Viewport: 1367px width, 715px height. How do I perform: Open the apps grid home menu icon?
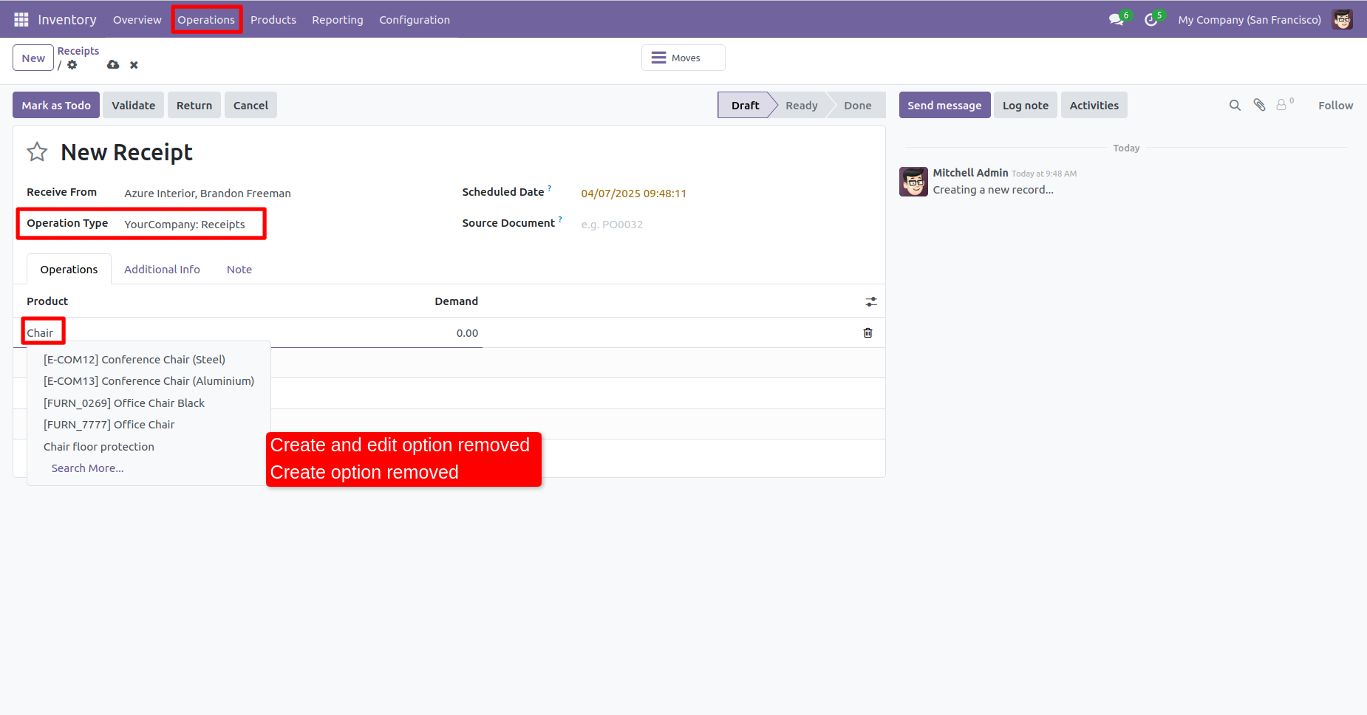(21, 19)
